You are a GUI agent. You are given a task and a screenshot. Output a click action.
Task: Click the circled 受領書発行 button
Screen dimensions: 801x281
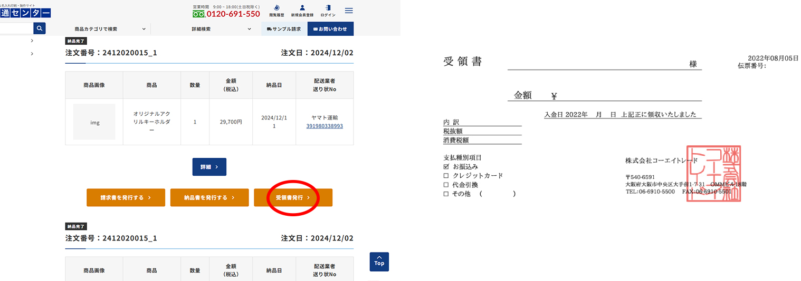[293, 197]
